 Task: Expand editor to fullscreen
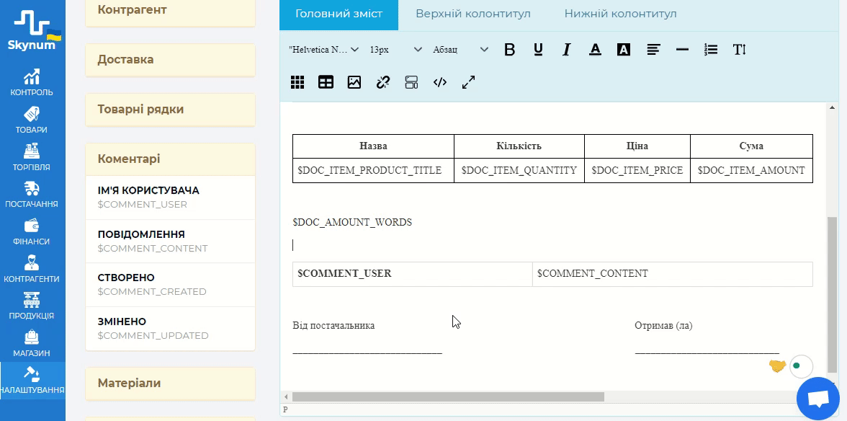tap(468, 82)
